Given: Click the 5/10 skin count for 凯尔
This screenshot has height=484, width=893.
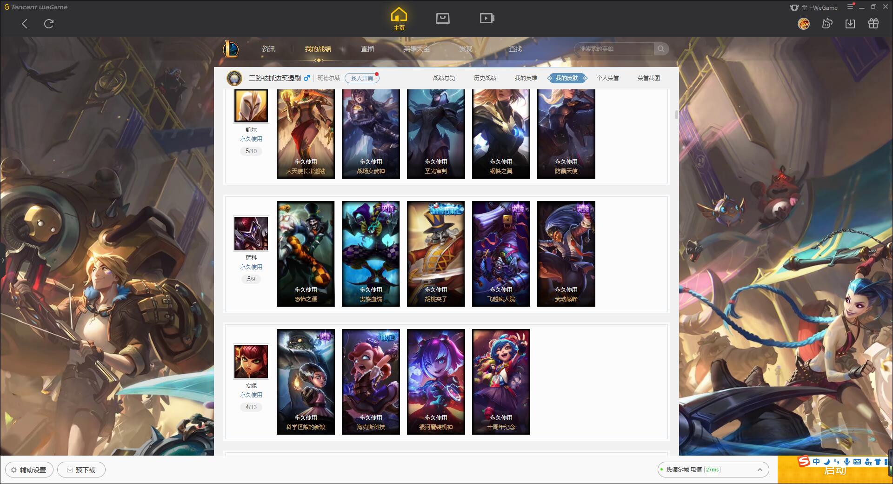Looking at the screenshot, I should point(251,151).
